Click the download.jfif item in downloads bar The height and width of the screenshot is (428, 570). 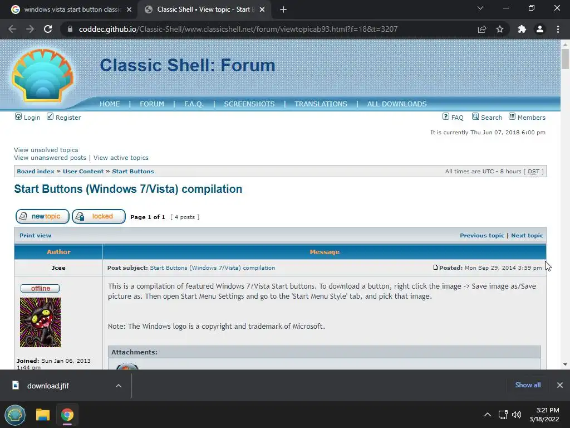[x=48, y=386]
